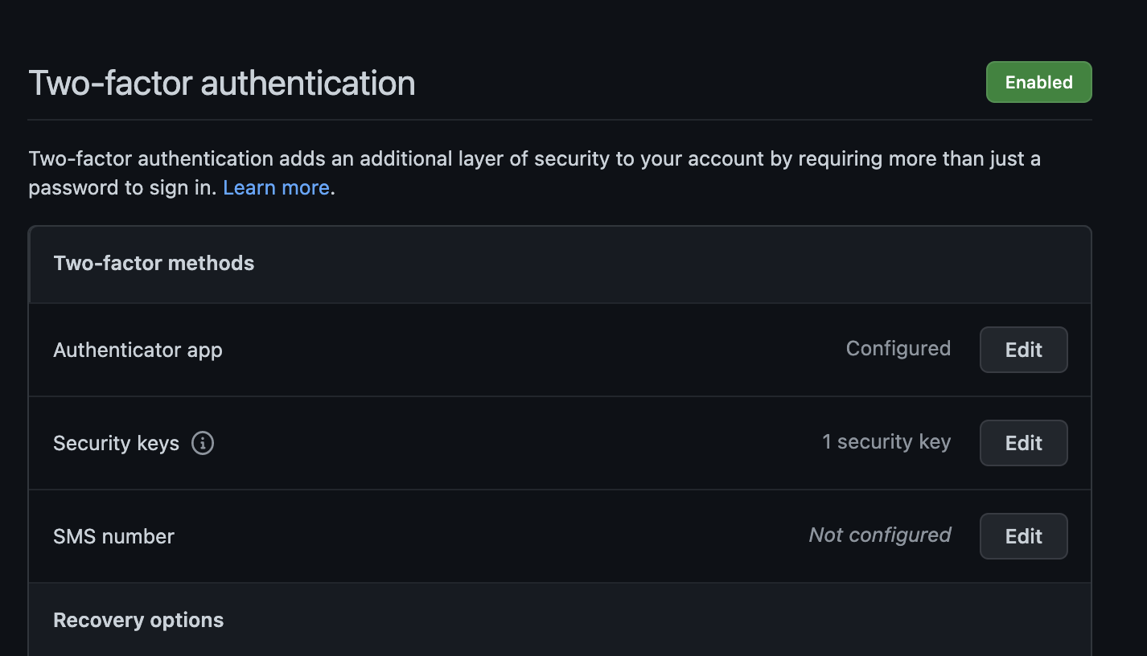Click the divider line below the page heading
This screenshot has height=656, width=1147.
[560, 120]
